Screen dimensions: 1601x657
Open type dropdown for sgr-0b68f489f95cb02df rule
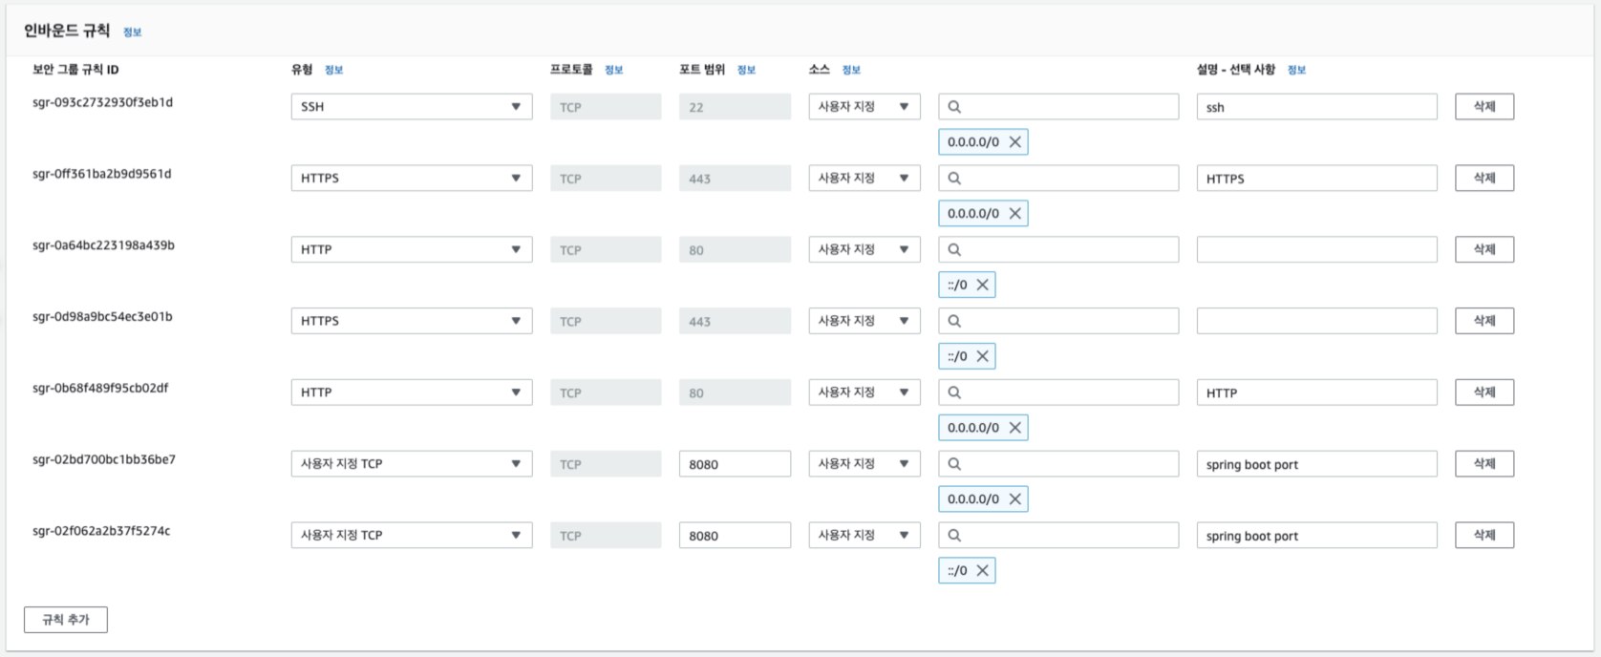pos(412,392)
